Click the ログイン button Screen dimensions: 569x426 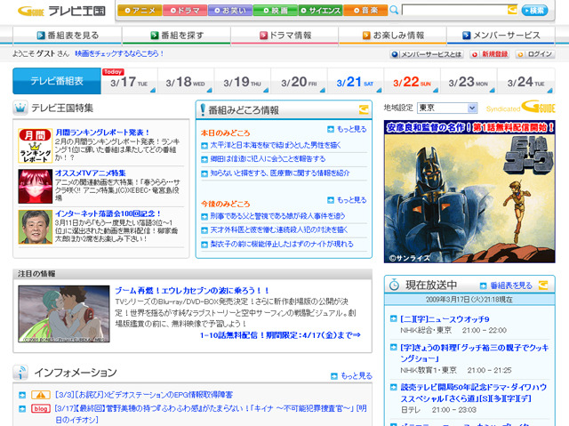535,54
